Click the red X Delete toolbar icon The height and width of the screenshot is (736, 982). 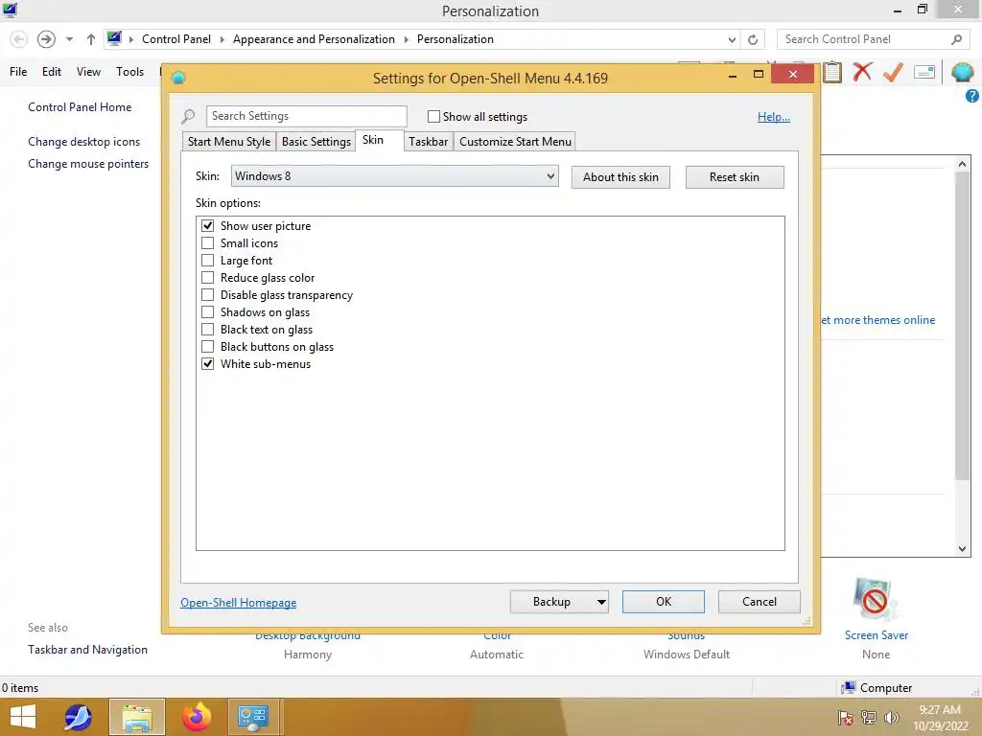click(862, 72)
